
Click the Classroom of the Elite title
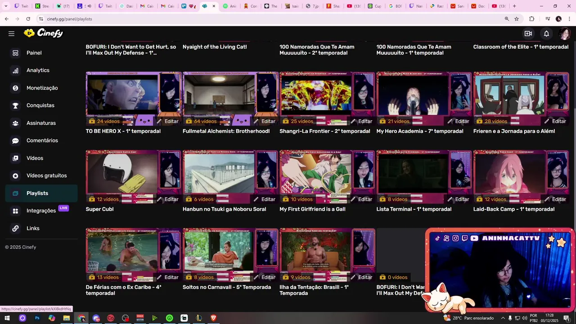pyautogui.click(x=521, y=47)
